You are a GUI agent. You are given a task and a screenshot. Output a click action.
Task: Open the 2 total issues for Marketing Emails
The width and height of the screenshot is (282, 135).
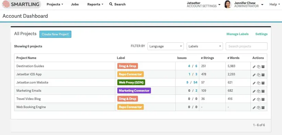[196, 91]
